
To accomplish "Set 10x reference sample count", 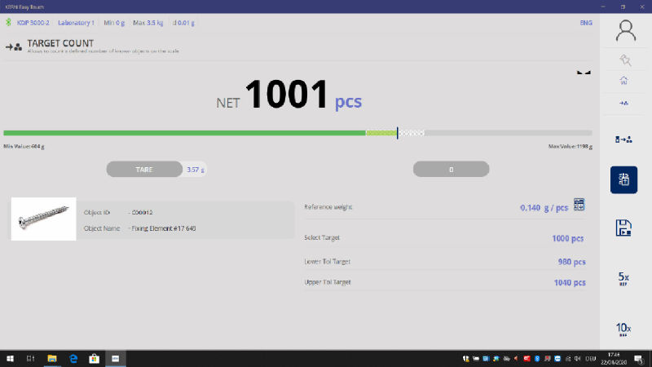I will click(x=624, y=328).
